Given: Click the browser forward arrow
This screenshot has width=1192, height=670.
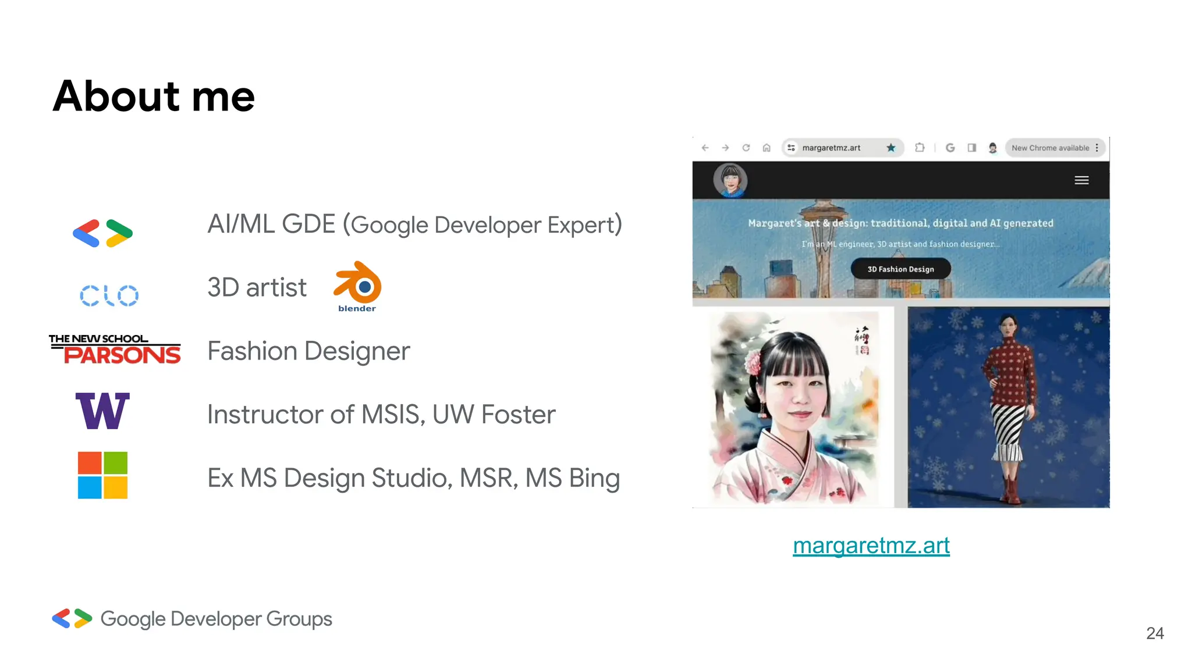Looking at the screenshot, I should click(x=726, y=148).
